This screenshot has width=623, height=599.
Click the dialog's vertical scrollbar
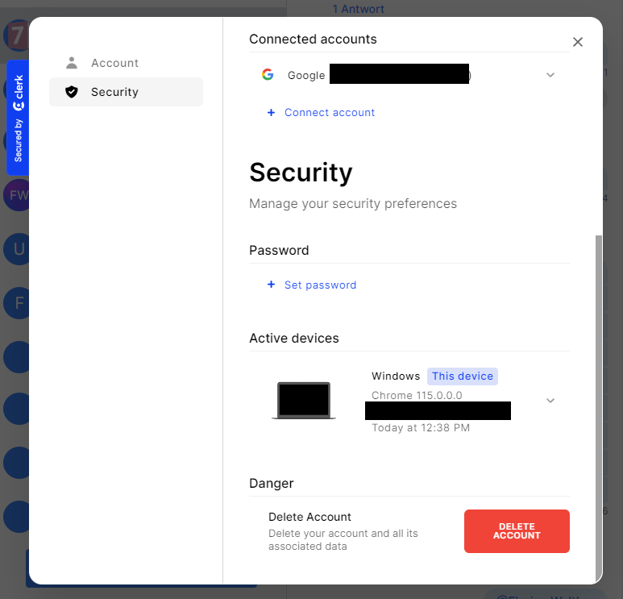598,403
